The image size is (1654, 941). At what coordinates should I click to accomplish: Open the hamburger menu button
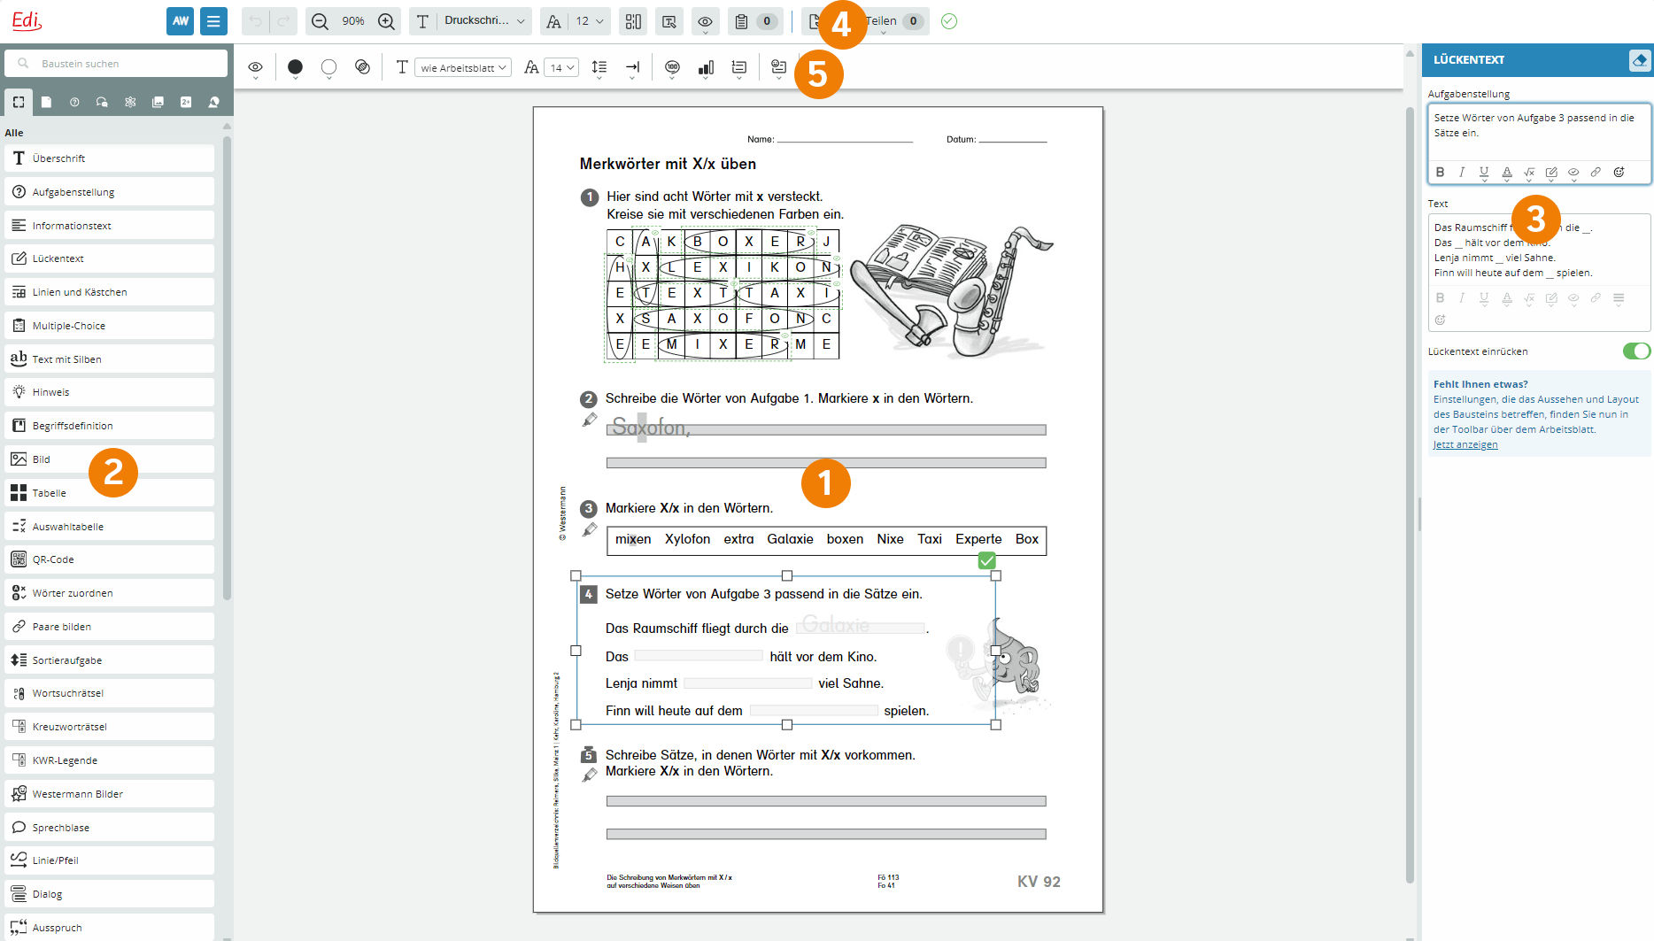213,21
